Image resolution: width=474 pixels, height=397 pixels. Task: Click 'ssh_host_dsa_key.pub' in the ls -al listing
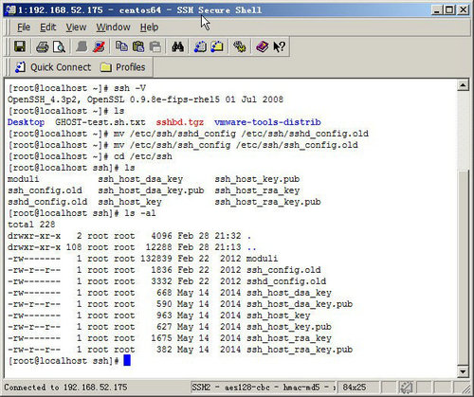(x=300, y=304)
